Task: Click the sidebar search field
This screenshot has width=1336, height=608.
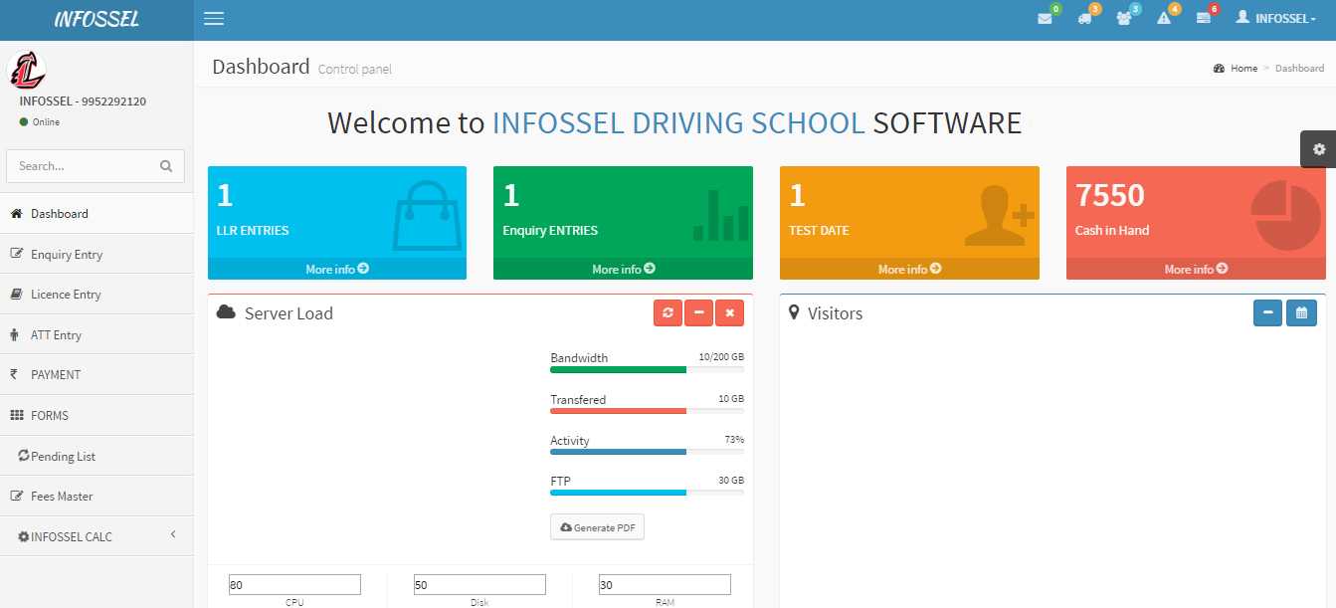Action: tap(84, 166)
